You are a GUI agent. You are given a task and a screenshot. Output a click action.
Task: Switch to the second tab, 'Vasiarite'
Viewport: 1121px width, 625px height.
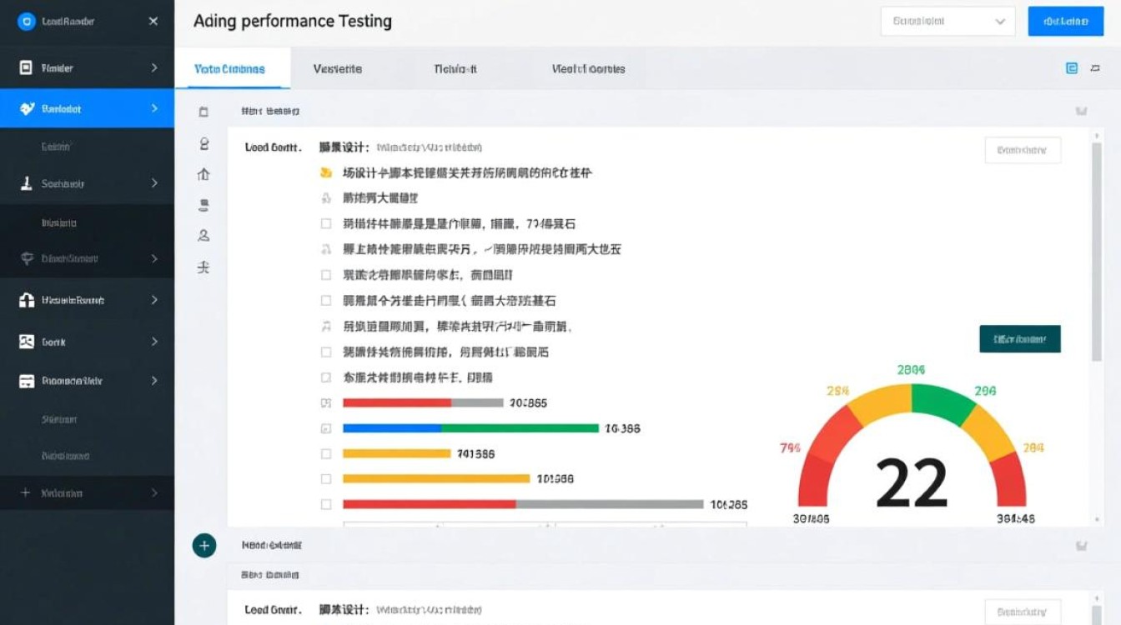338,69
